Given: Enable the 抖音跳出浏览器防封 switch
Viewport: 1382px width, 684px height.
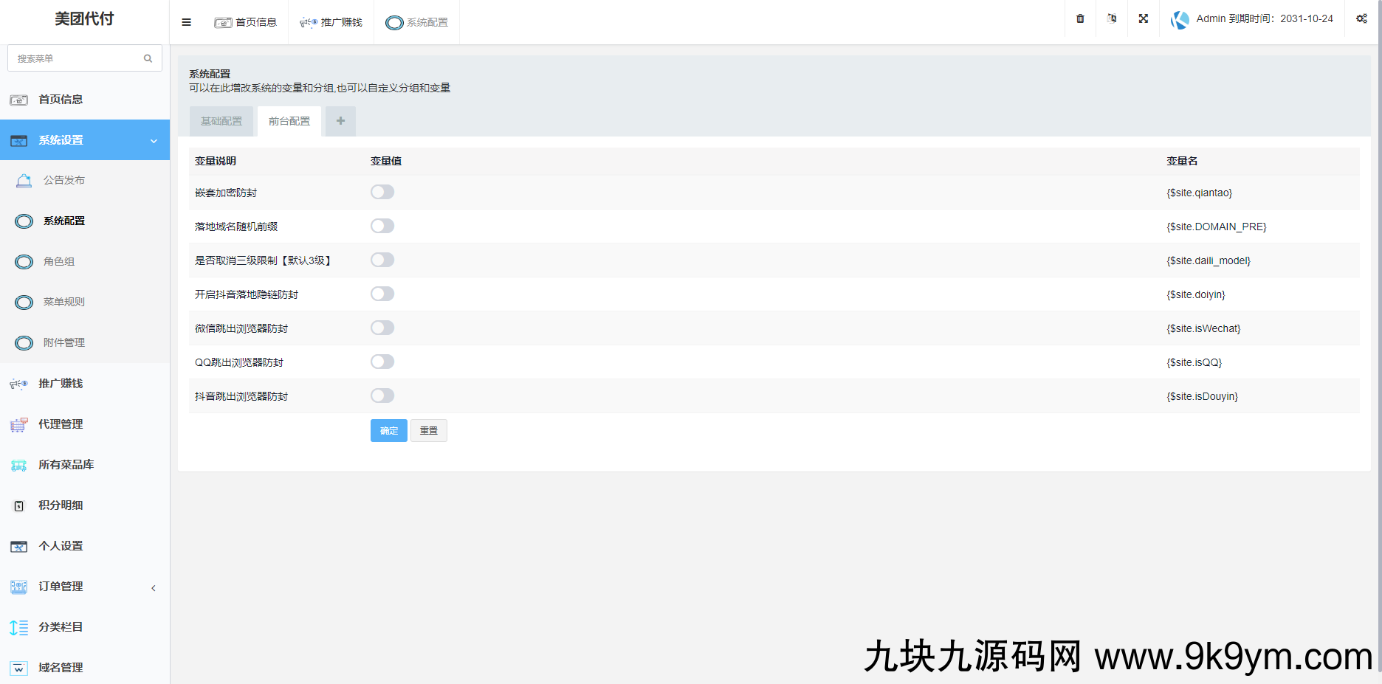Looking at the screenshot, I should click(x=382, y=395).
